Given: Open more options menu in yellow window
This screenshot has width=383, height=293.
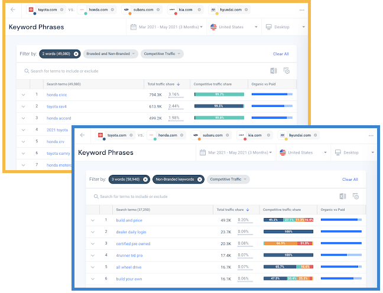Looking at the screenshot, I should (302, 10).
